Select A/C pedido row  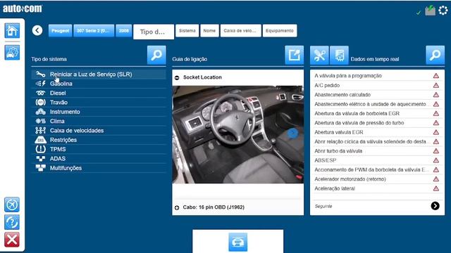coord(377,85)
